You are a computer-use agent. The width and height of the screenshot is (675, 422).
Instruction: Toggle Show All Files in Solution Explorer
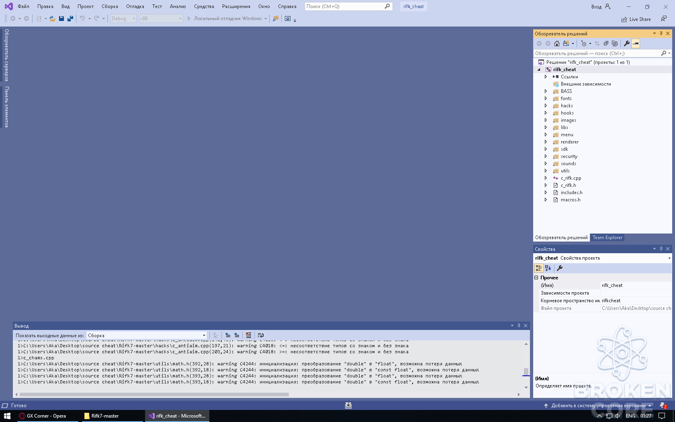pyautogui.click(x=615, y=43)
